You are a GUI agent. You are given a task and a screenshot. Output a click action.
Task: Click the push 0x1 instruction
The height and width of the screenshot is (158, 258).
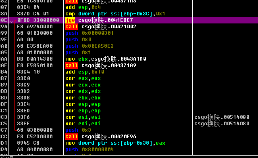[x=78, y=53]
